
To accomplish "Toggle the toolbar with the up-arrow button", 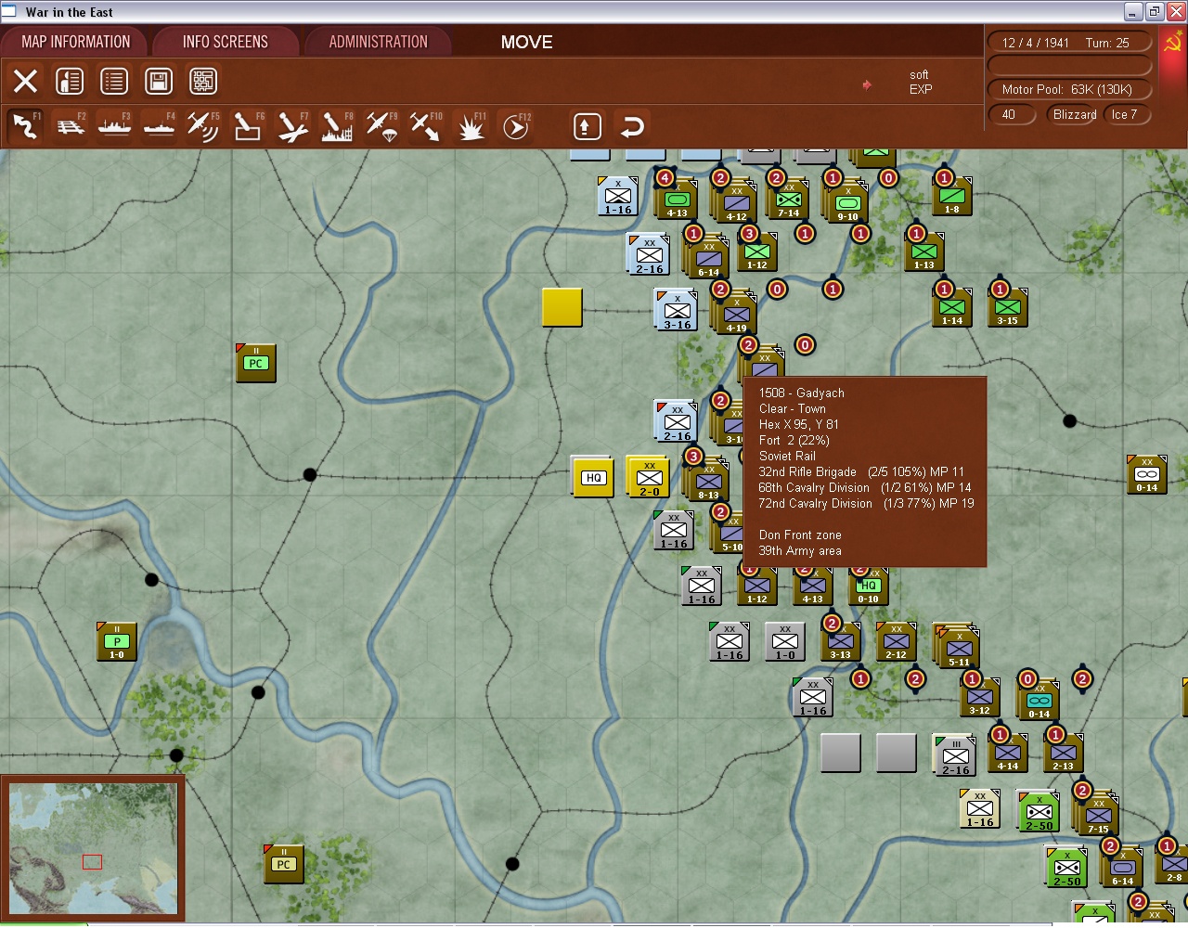I will coord(587,125).
